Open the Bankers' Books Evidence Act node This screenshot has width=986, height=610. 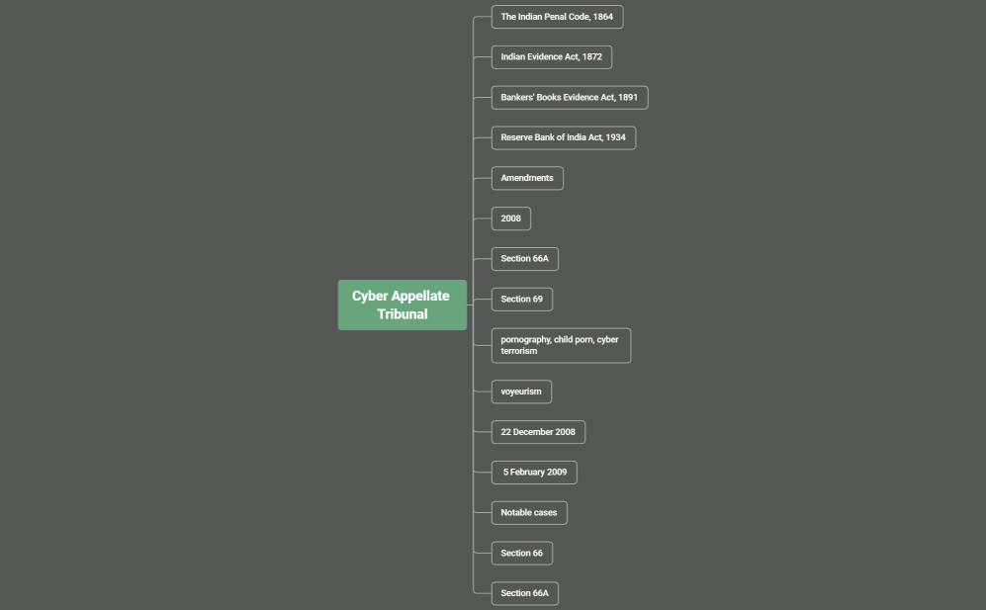click(x=569, y=98)
